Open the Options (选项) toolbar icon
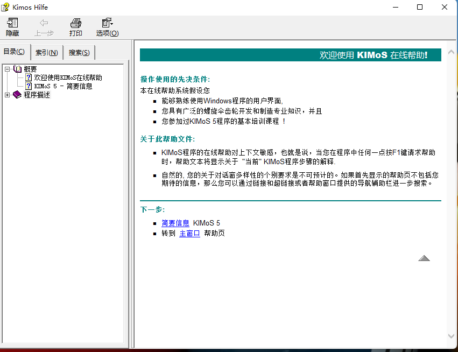Image resolution: width=458 pixels, height=352 pixels. click(107, 23)
